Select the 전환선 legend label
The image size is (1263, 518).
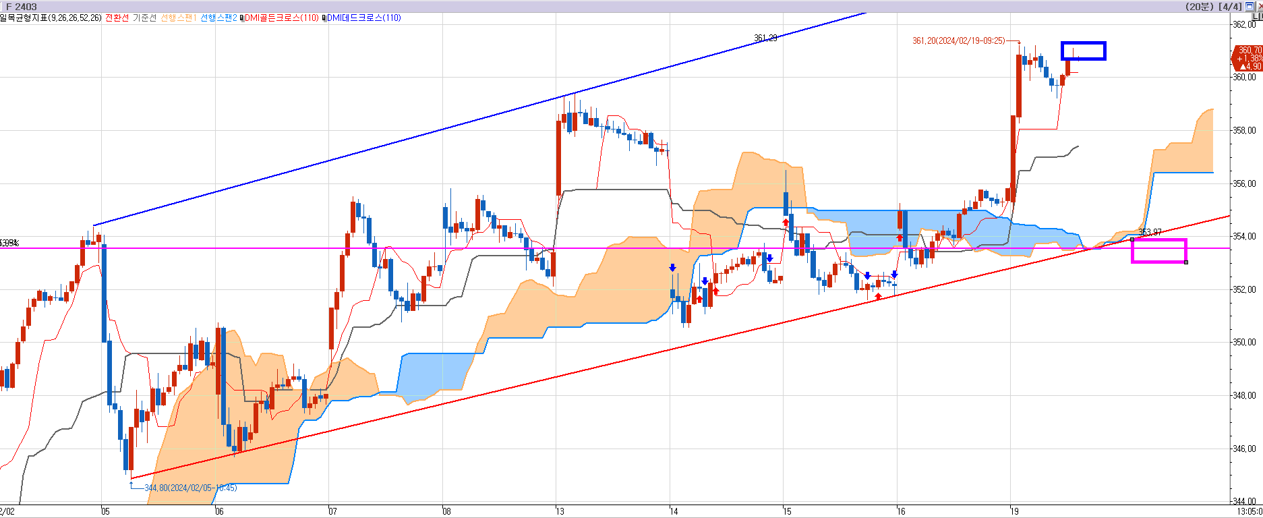click(x=117, y=18)
